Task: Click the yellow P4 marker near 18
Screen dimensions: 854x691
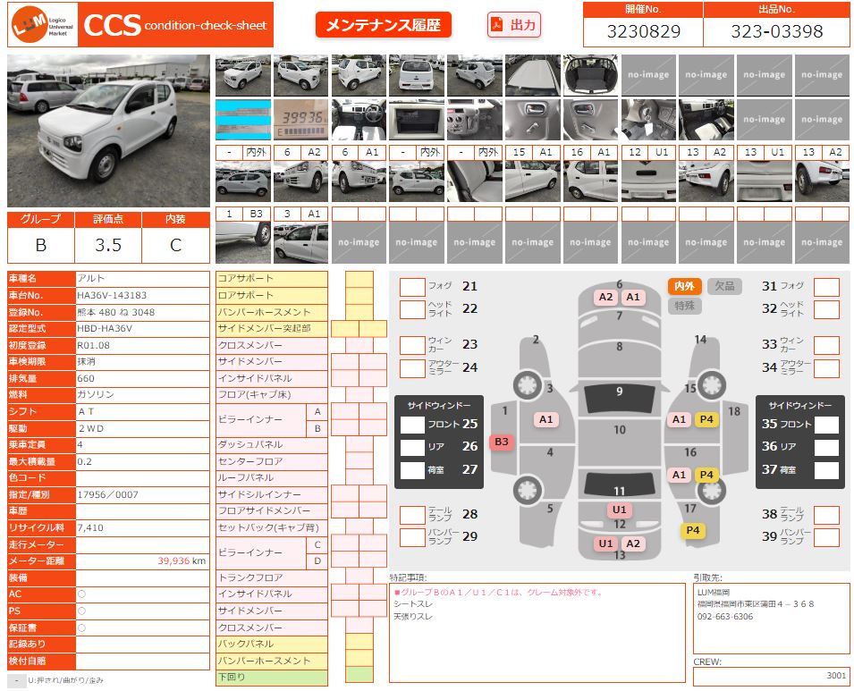Action: click(x=706, y=419)
